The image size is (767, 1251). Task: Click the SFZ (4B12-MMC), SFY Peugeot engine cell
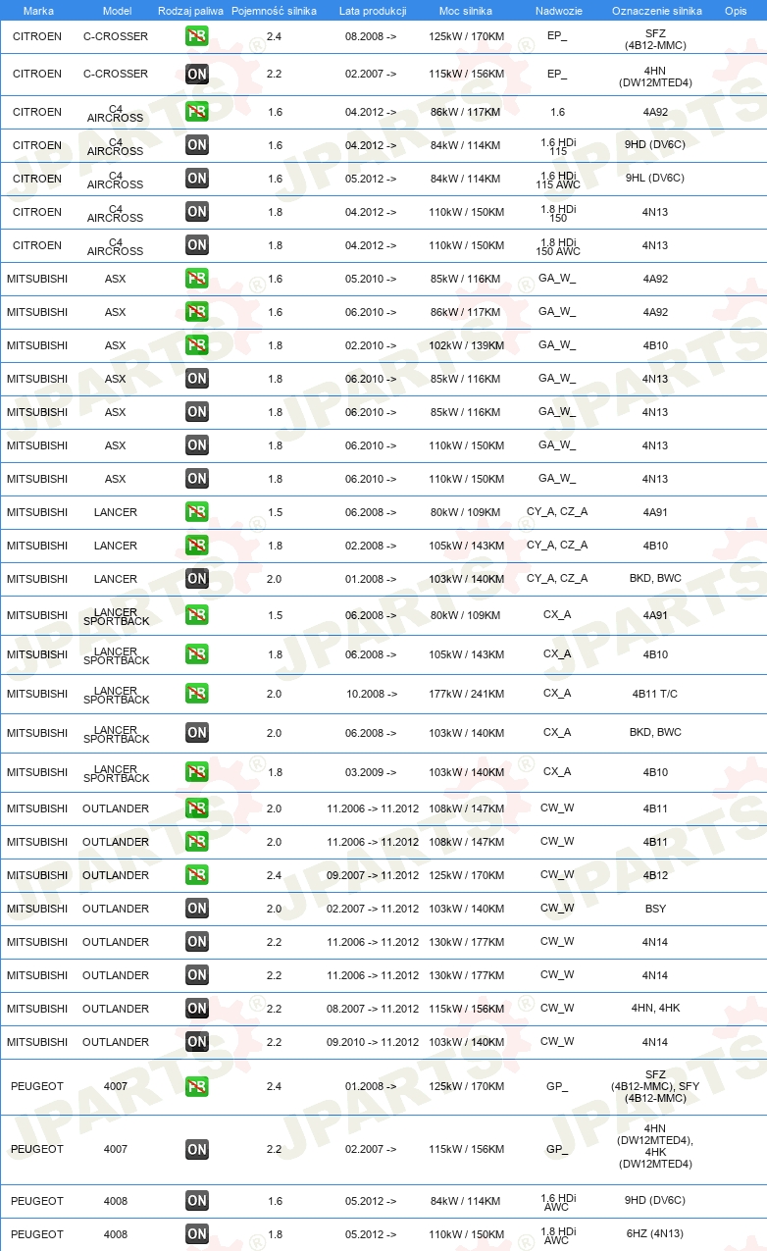pos(655,1086)
